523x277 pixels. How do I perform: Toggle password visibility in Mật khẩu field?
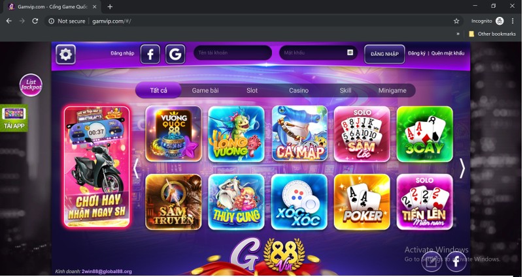coord(350,53)
